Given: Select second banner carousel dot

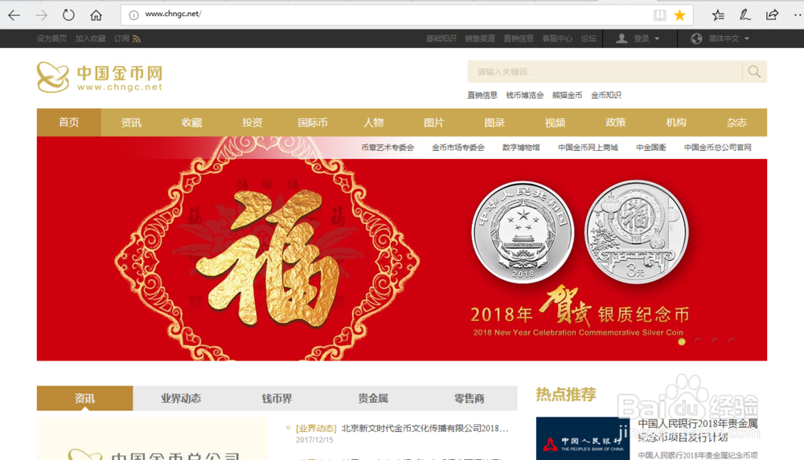Looking at the screenshot, I should click(x=698, y=342).
